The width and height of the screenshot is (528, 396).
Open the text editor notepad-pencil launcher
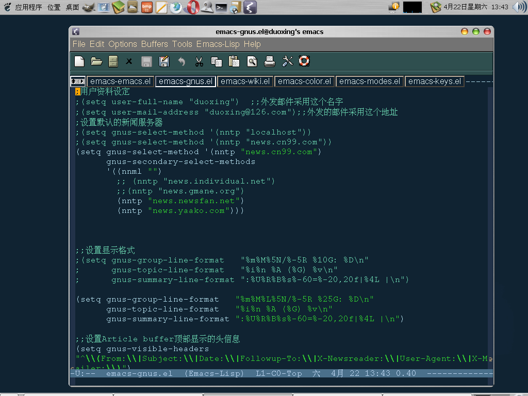point(161,7)
